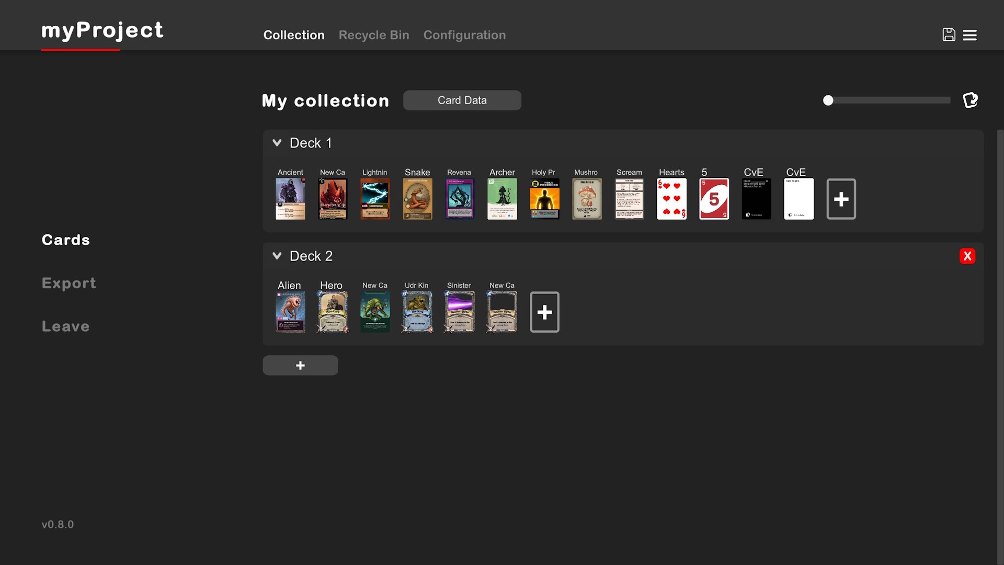The width and height of the screenshot is (1004, 565).
Task: Select the Alien card in Deck 2
Action: tap(290, 312)
